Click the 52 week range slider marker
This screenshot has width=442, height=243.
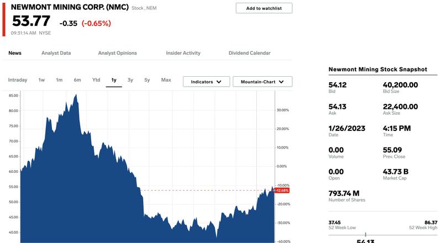(366, 235)
